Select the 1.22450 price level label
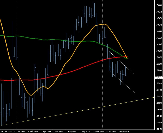This screenshot has width=163, height=133. (159, 129)
